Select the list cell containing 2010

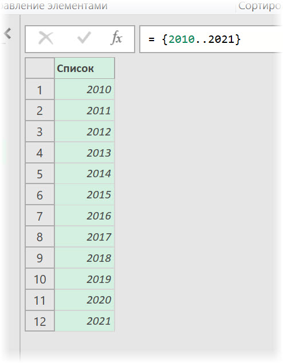84,89
